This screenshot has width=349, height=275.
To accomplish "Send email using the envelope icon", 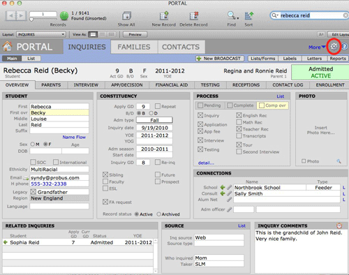I will pos(26,178).
